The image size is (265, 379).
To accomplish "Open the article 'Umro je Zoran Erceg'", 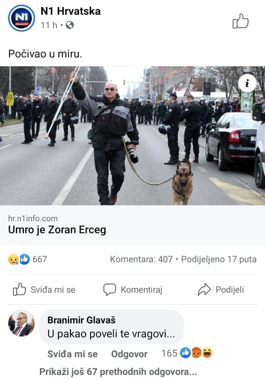I will (x=57, y=229).
